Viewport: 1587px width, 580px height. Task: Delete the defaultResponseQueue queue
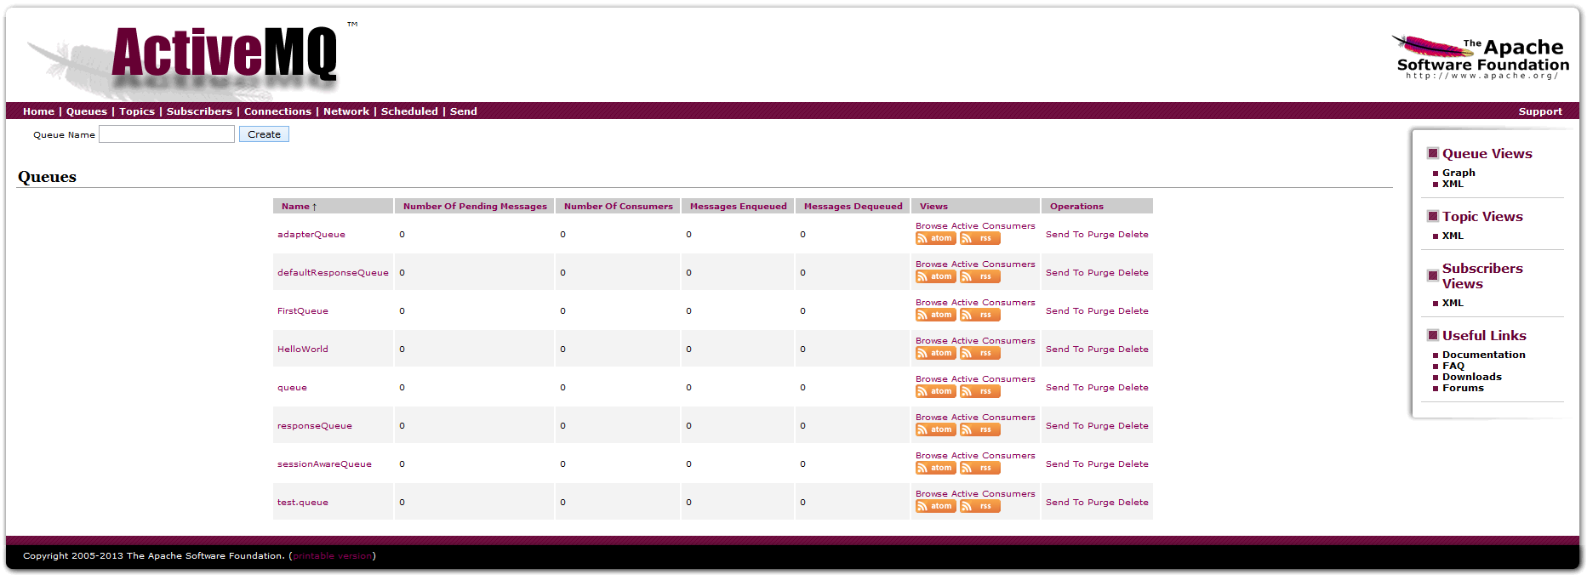(1133, 273)
